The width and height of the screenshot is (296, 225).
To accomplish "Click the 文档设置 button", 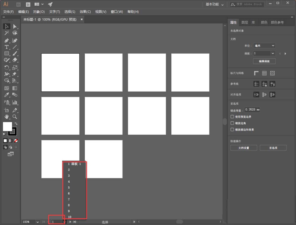I will (243, 148).
